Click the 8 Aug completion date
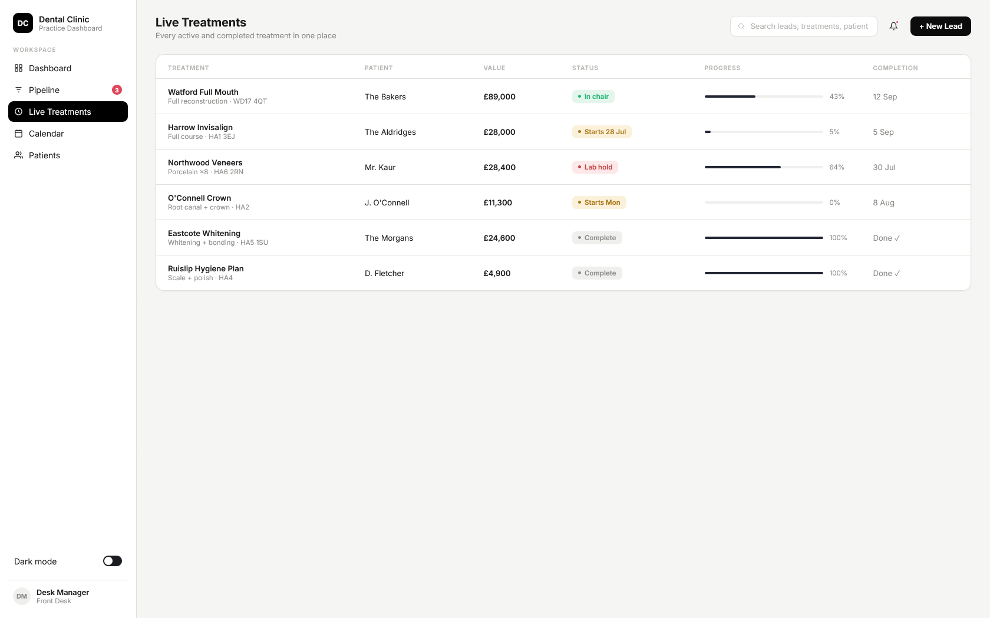This screenshot has width=990, height=618. [x=884, y=202]
